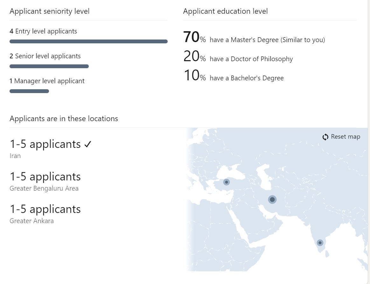Click the Applicant seniority level heading
The width and height of the screenshot is (370, 284).
click(x=50, y=11)
